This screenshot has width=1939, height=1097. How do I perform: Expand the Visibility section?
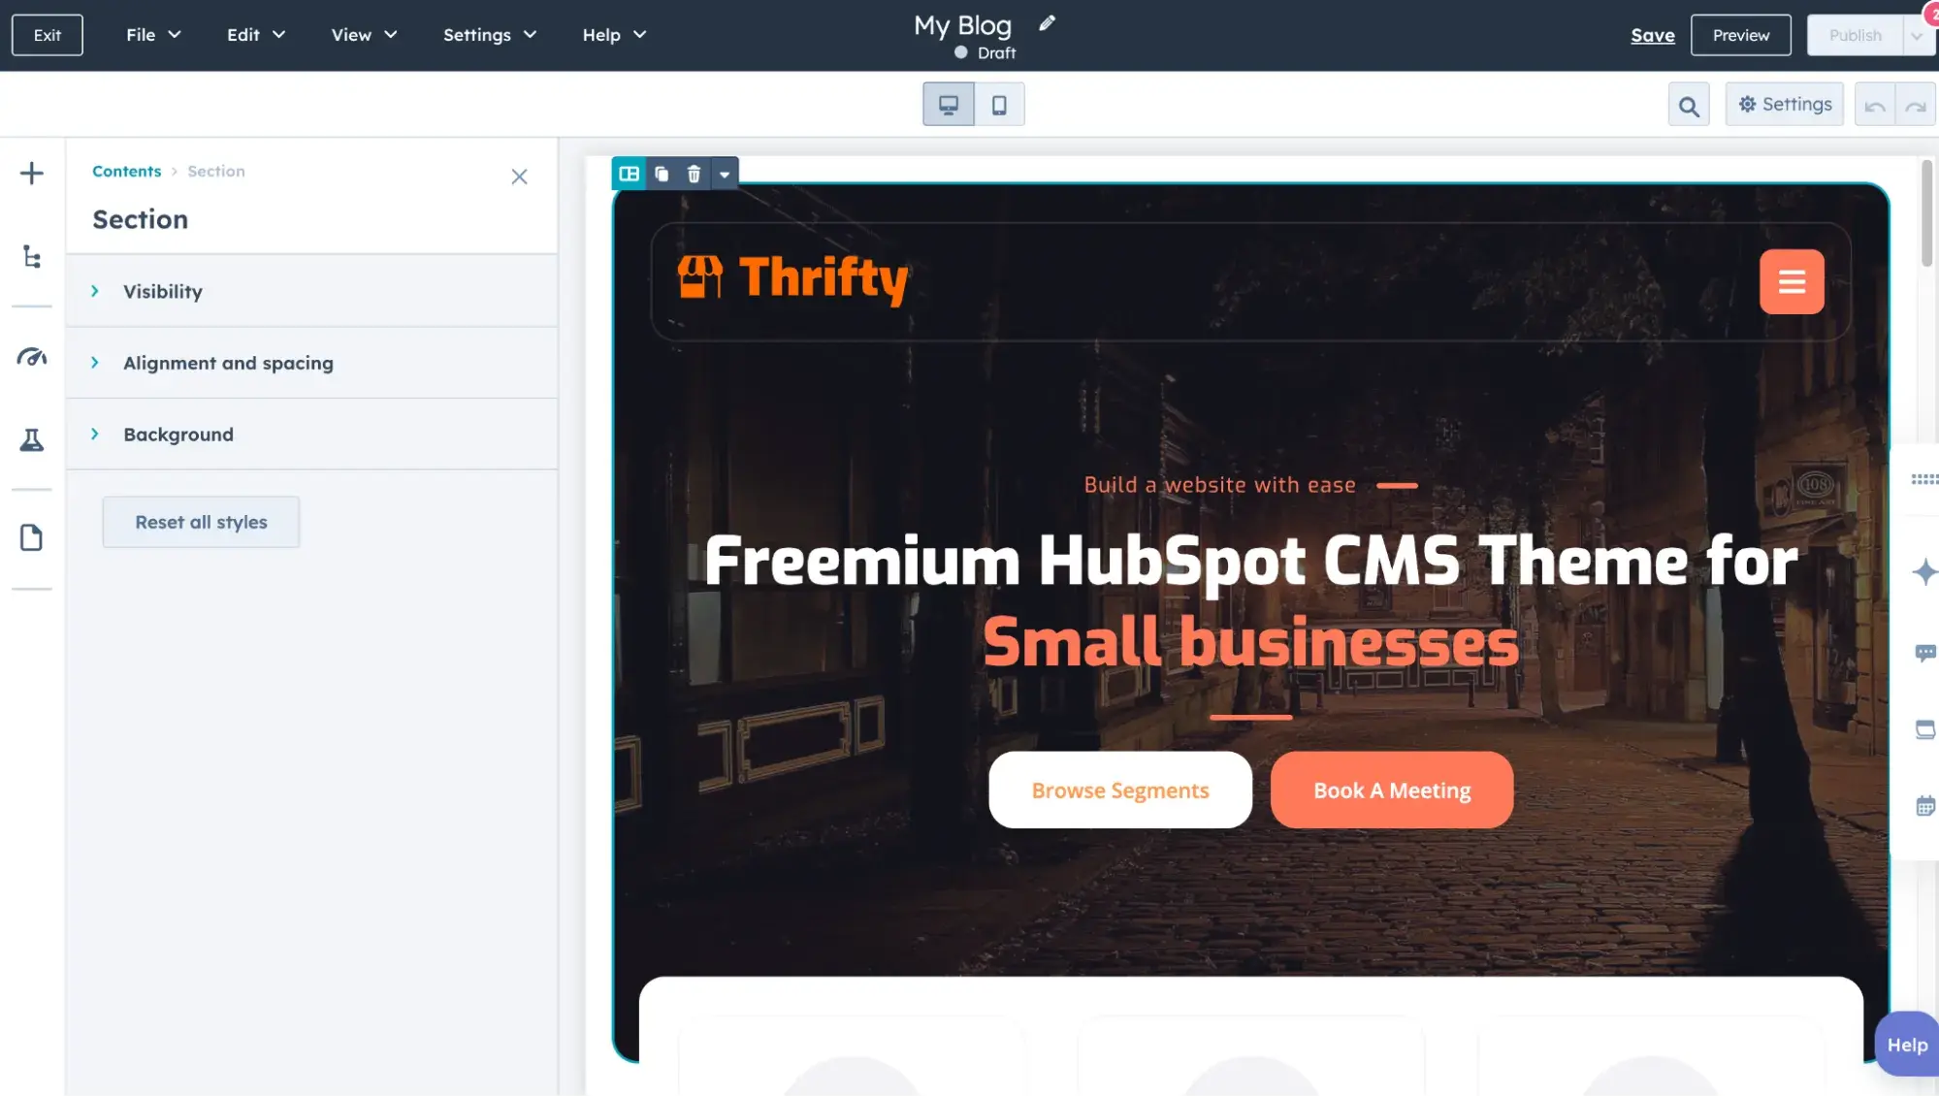point(161,290)
